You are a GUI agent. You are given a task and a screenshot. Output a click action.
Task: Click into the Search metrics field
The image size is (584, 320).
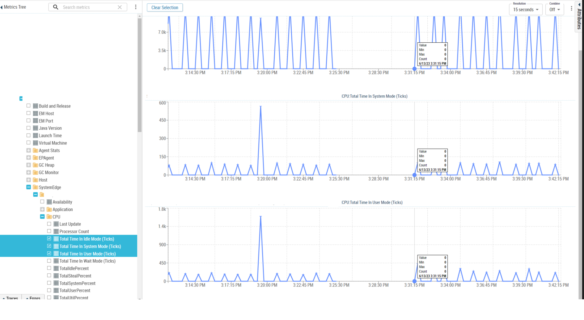[88, 7]
